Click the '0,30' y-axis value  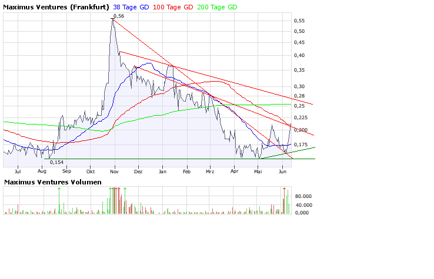click(x=299, y=86)
